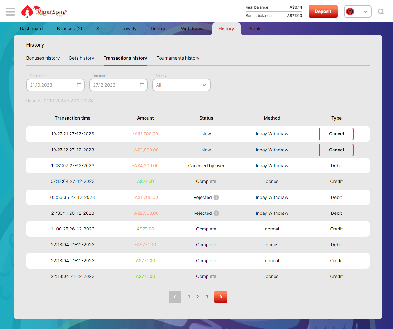393x329 pixels.
Task: Cancel the A$1,700.00 withdrawal request
Action: click(x=336, y=134)
